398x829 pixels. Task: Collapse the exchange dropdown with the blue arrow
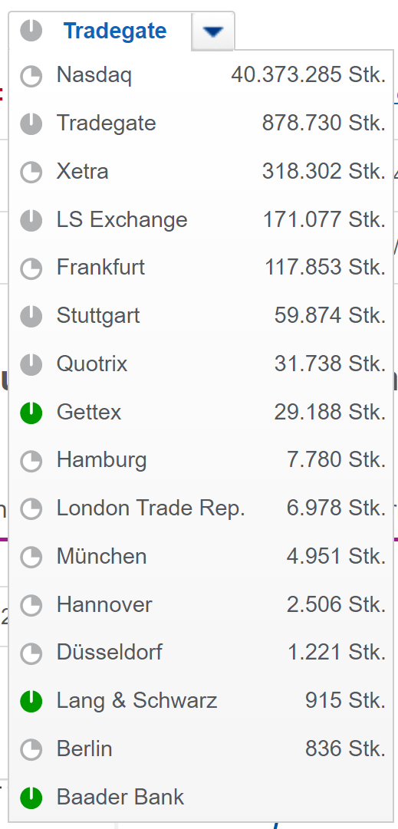tap(213, 31)
